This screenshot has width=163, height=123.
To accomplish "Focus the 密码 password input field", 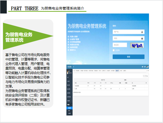I will pos(128,38).
